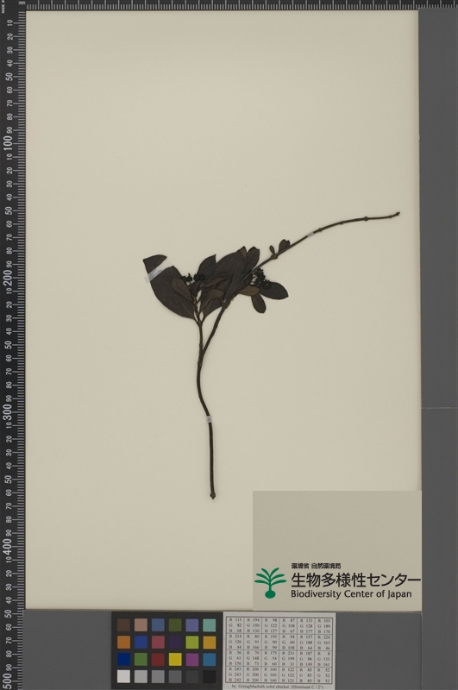Click the 400 mark on the left ruler
This screenshot has height=690, width=458.
[x=8, y=546]
